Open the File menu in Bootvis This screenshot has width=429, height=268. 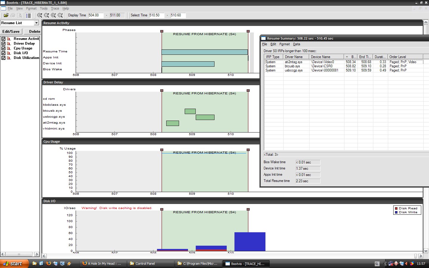pyautogui.click(x=10, y=8)
